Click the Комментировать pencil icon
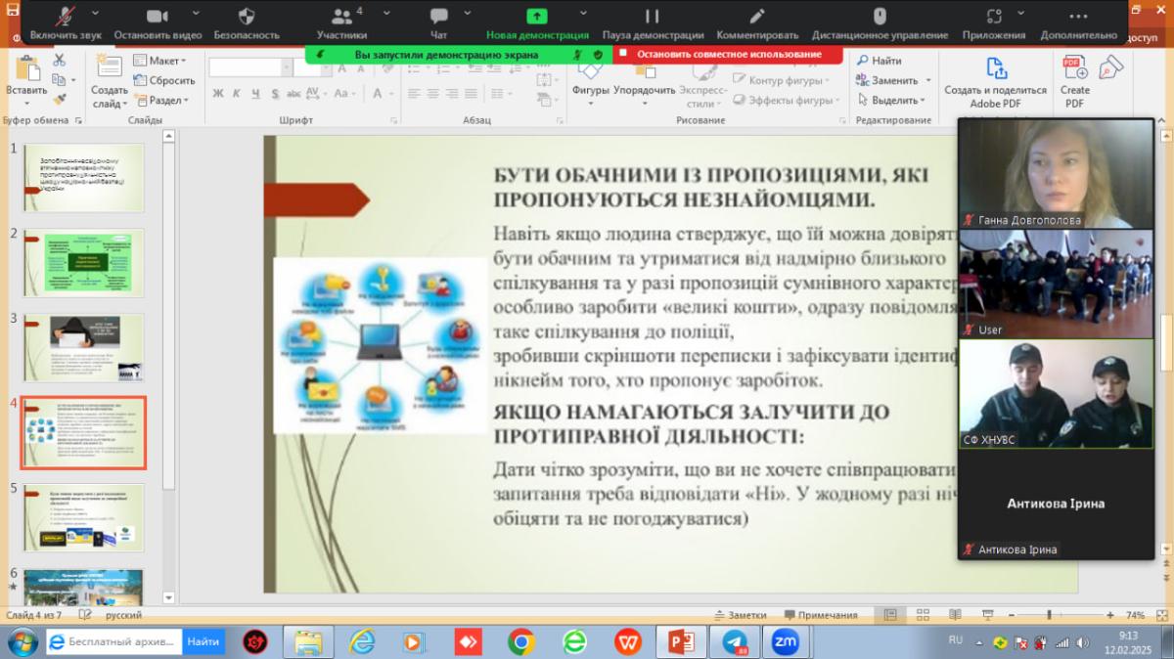The height and width of the screenshot is (659, 1174). tap(756, 18)
